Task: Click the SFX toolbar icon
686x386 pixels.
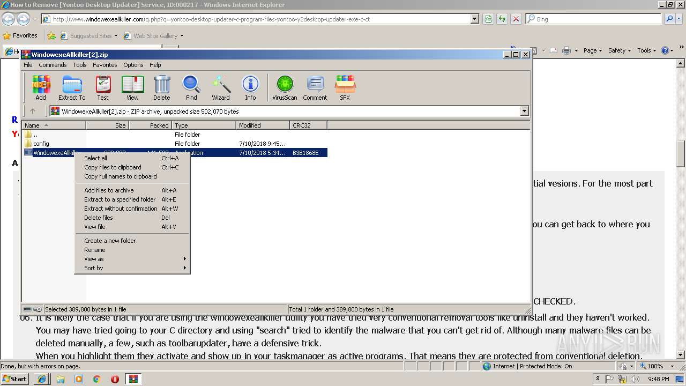Action: pos(345,87)
